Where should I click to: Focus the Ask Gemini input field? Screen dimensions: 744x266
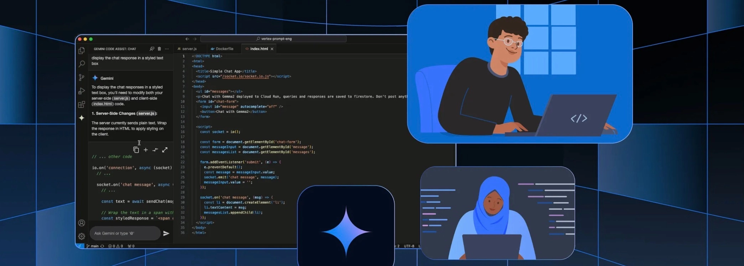point(125,233)
